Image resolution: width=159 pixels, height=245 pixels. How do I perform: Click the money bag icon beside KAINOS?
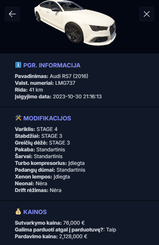pos(18,212)
